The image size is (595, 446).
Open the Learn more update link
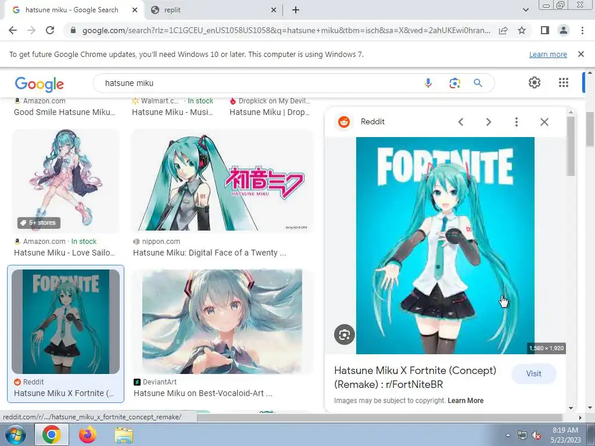[x=548, y=54]
